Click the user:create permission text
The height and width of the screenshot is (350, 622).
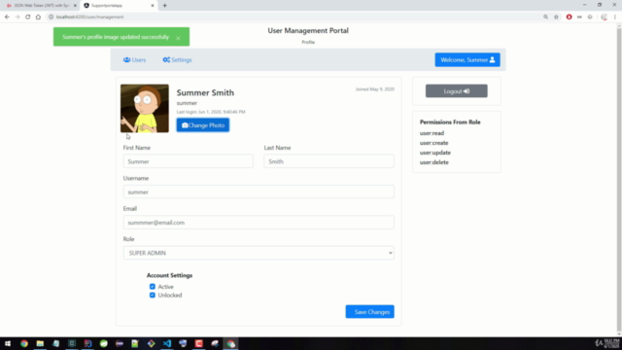pos(434,143)
